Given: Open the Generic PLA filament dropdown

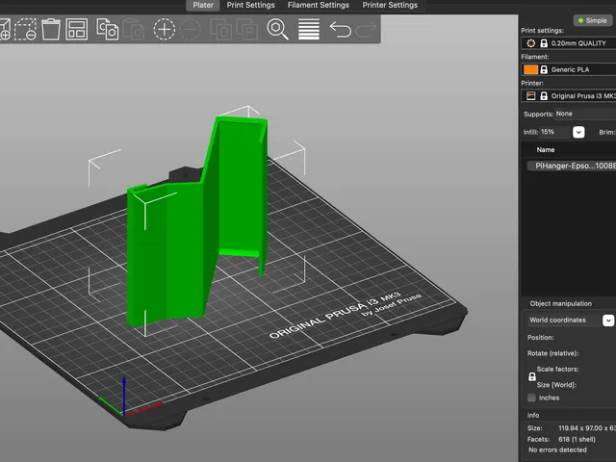Looking at the screenshot, I should point(569,69).
